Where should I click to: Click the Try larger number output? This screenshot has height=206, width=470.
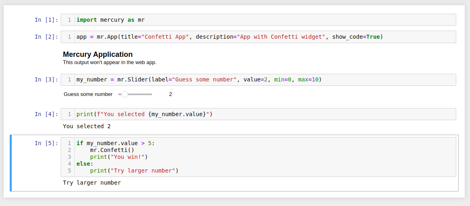[92, 183]
